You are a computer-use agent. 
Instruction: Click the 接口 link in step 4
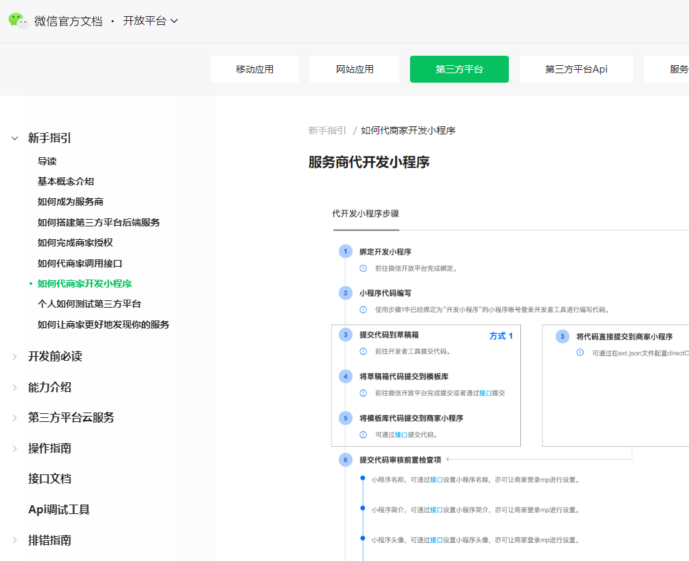tap(485, 393)
